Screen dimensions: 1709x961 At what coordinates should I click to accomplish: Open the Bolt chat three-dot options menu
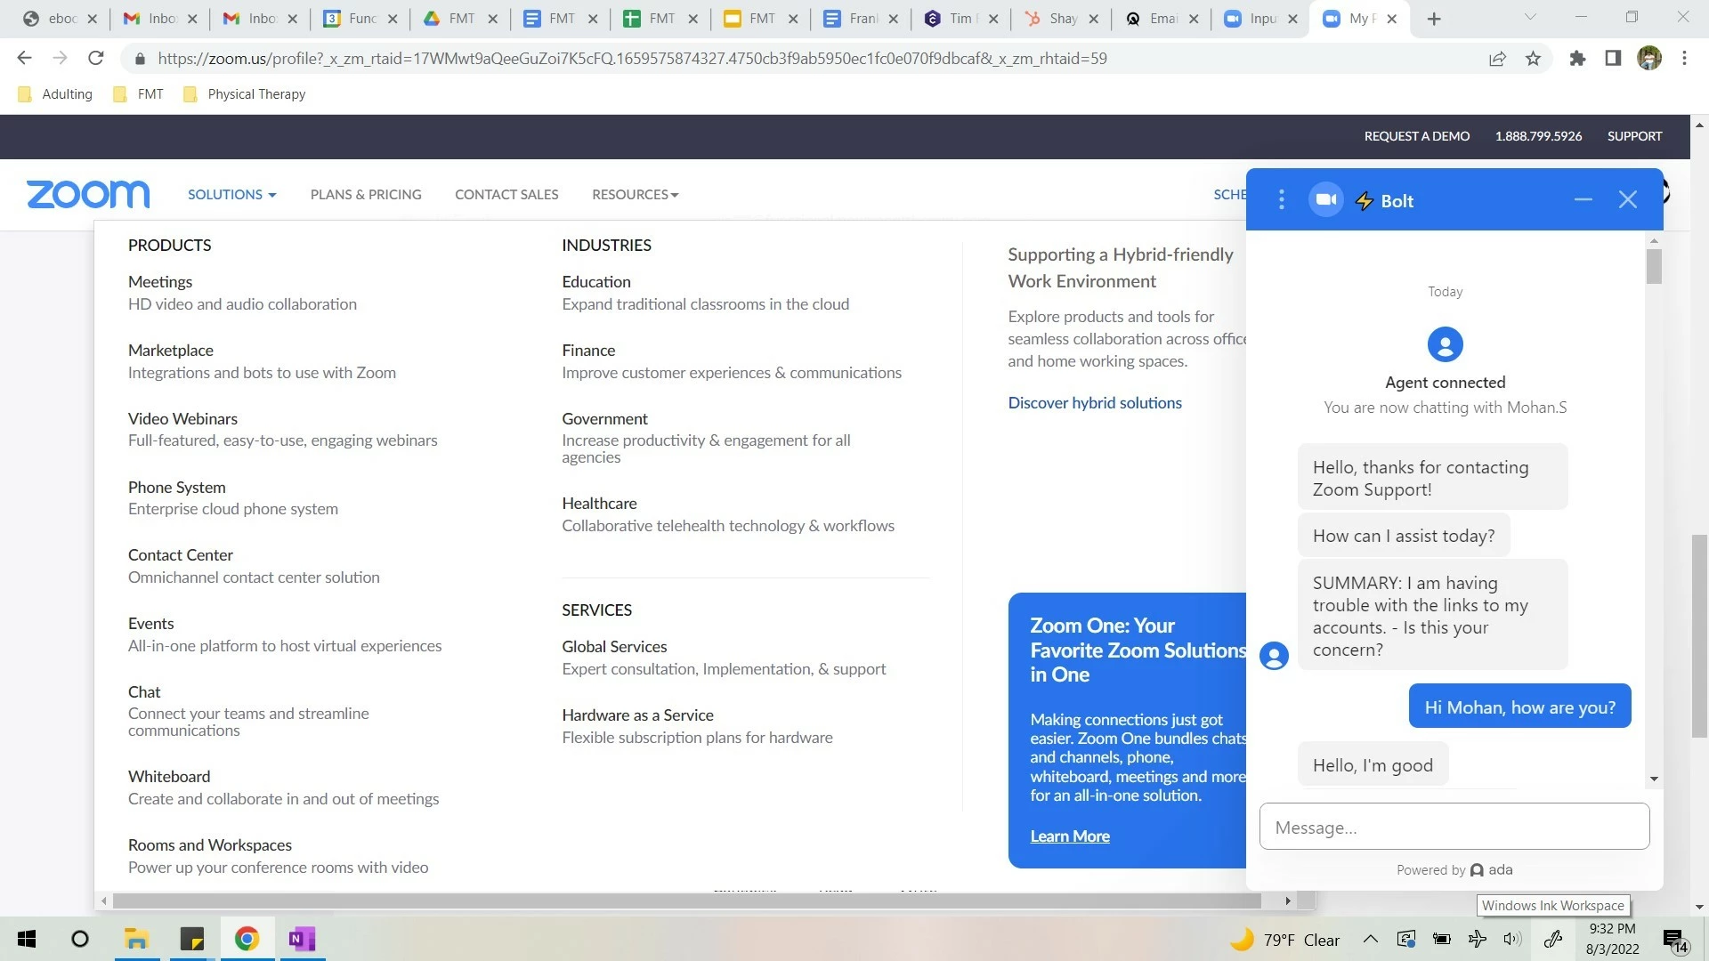click(1282, 200)
